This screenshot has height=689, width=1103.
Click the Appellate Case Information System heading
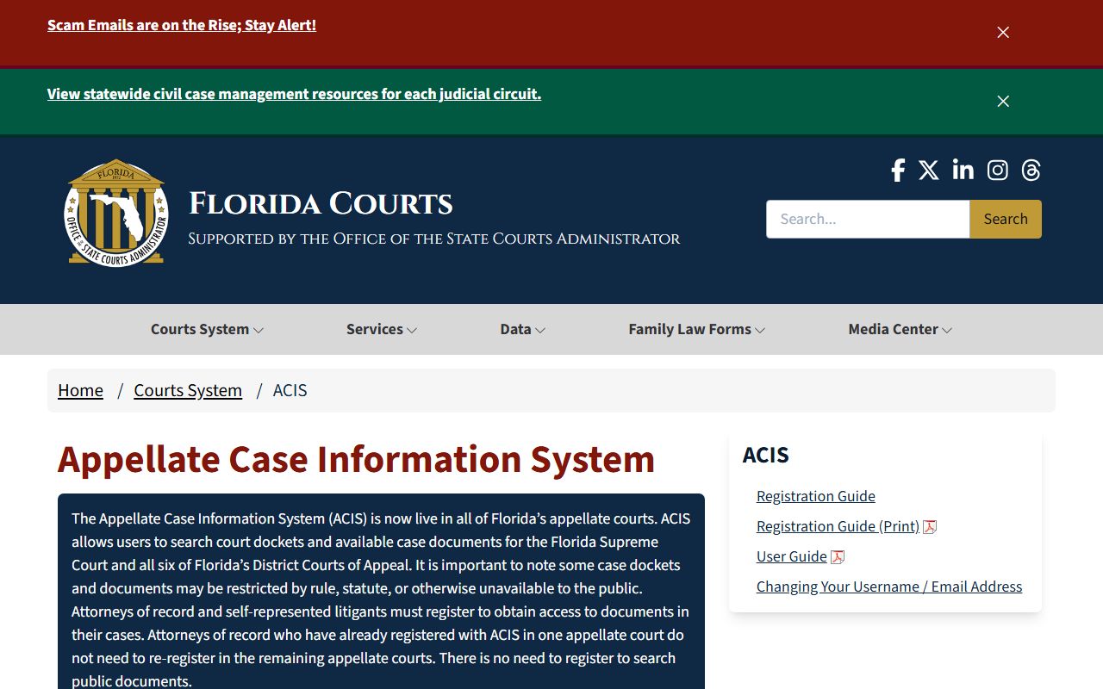tap(356, 459)
